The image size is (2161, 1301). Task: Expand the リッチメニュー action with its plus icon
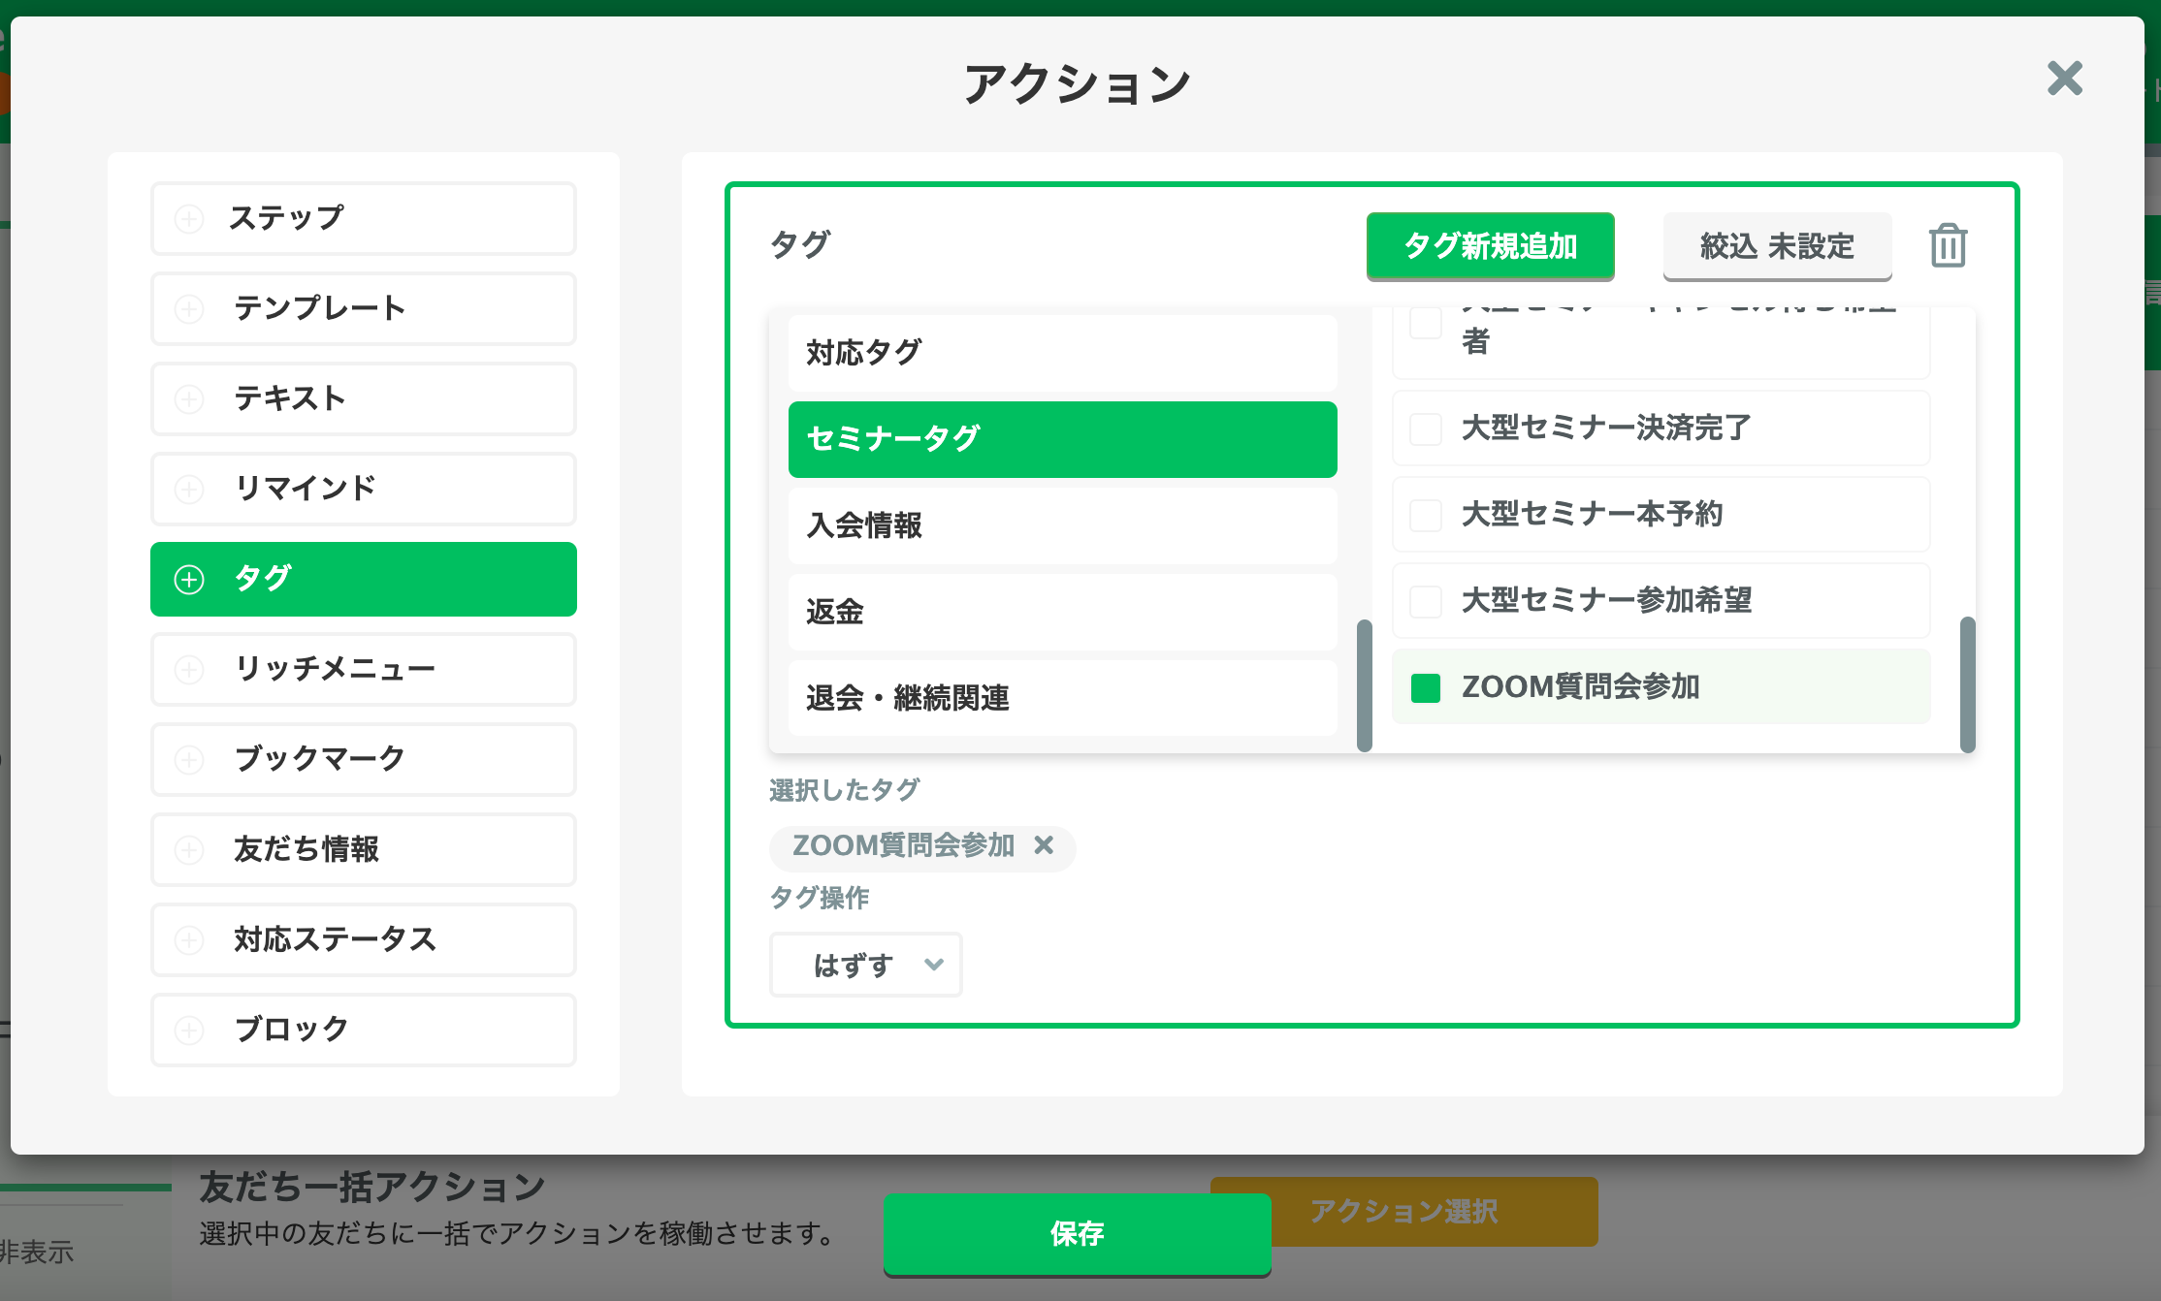188,669
